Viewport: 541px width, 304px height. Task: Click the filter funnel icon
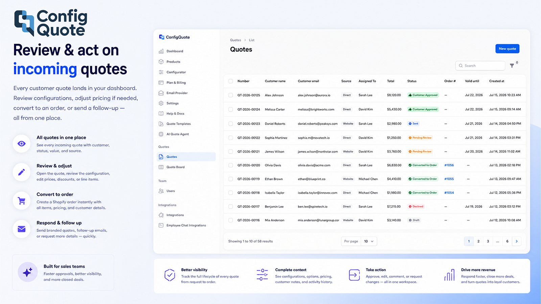tap(512, 66)
